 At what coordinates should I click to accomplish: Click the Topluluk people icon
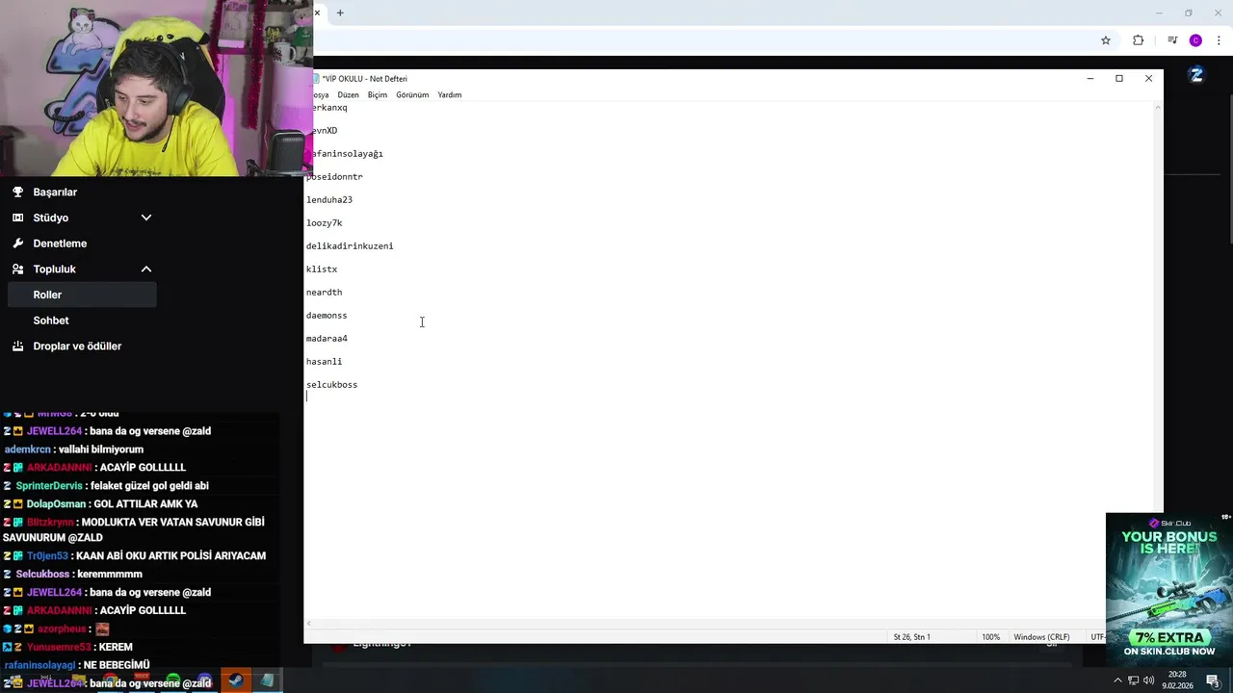tap(17, 269)
